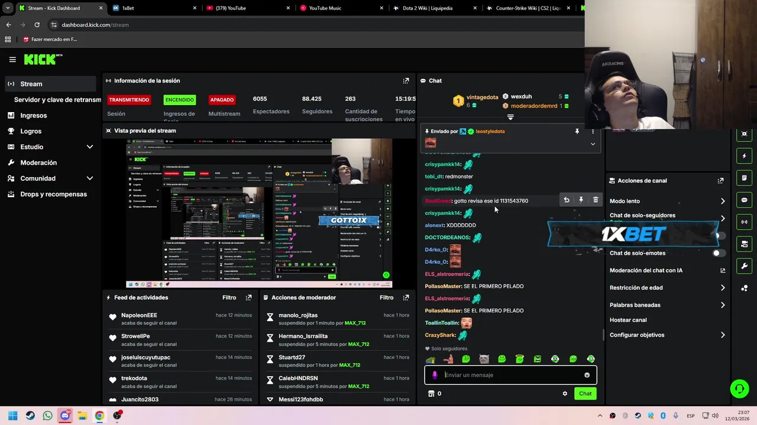Click Hostear canal
757x425 pixels.
[x=628, y=320]
